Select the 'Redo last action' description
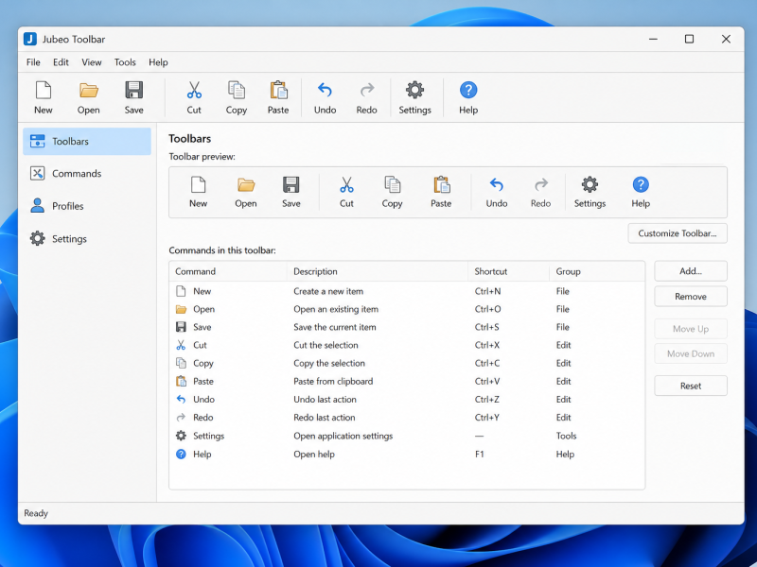This screenshot has width=757, height=567. 325,418
